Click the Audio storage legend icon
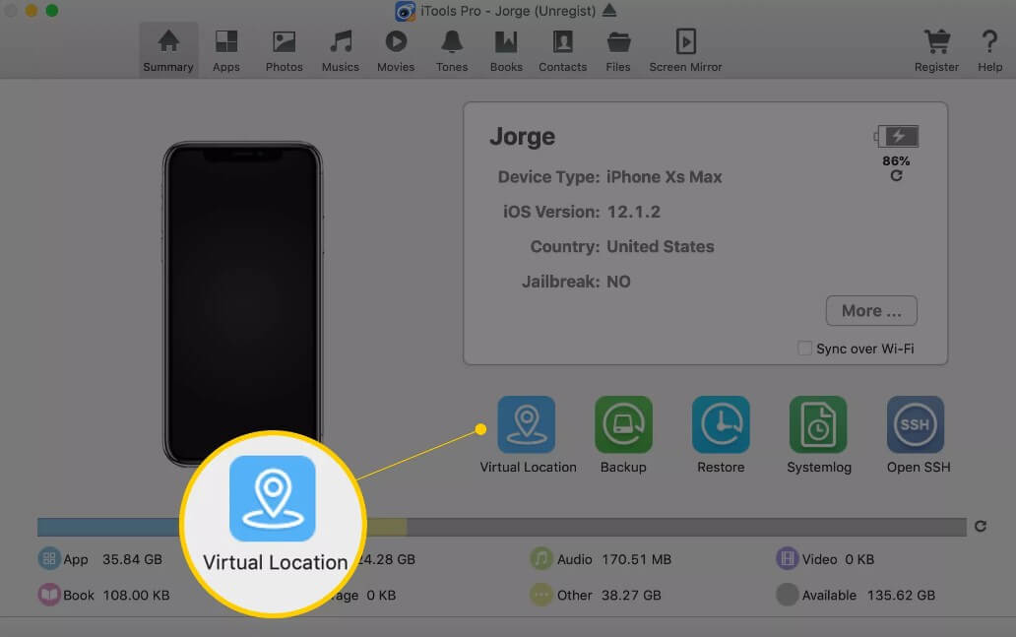Image resolution: width=1016 pixels, height=637 pixels. [x=541, y=558]
